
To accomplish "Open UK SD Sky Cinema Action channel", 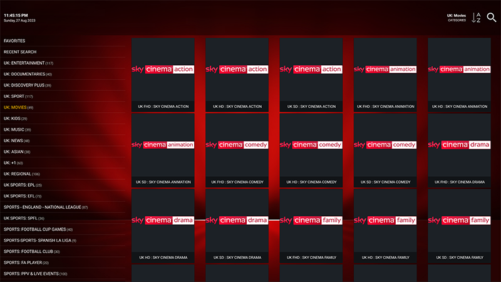I will click(311, 75).
